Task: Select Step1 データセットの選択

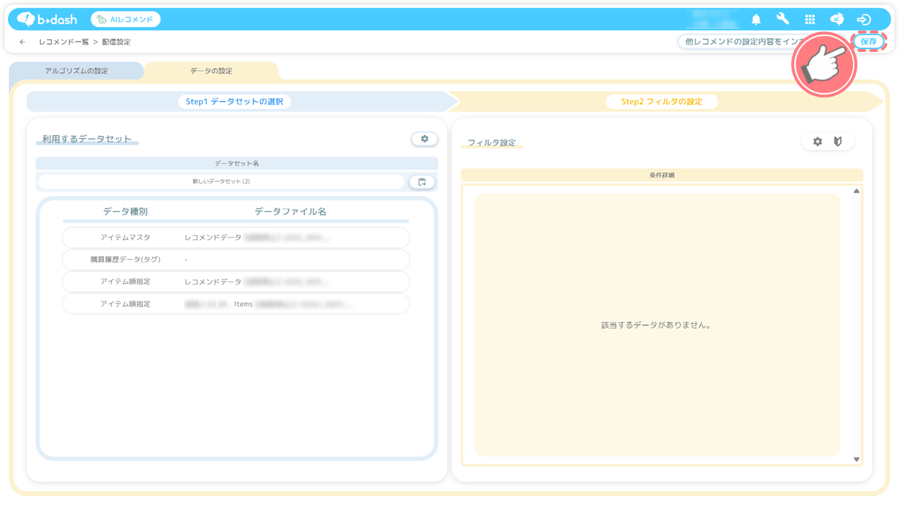Action: [234, 102]
